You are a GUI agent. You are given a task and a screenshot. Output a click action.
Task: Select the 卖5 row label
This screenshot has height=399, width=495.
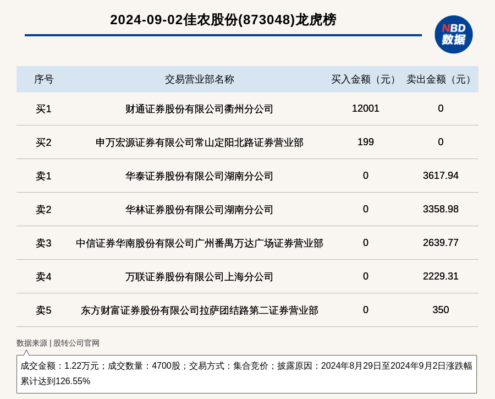[43, 310]
